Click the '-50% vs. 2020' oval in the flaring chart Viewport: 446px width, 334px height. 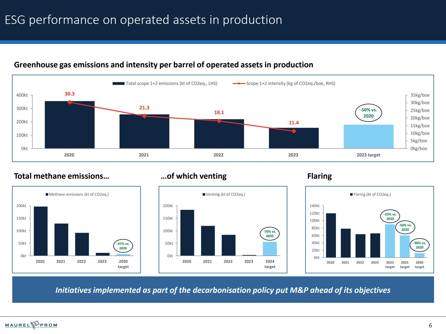tap(405, 227)
